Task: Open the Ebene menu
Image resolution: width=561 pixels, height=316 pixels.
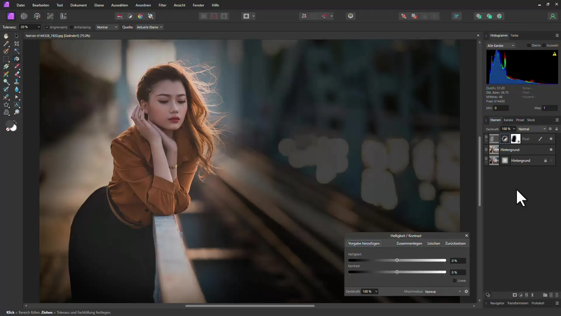Action: [99, 5]
